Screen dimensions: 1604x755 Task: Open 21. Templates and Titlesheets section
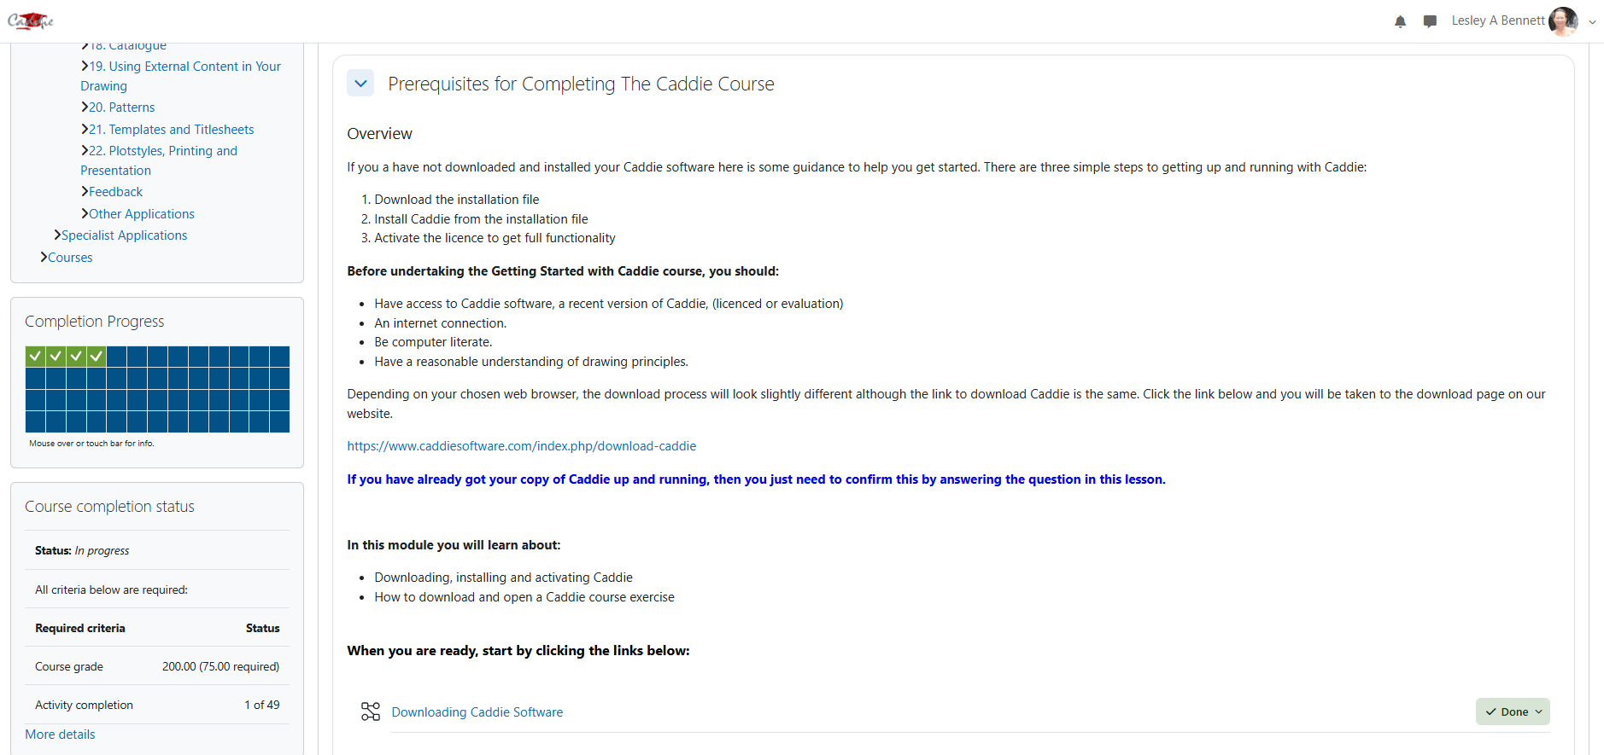(x=181, y=130)
